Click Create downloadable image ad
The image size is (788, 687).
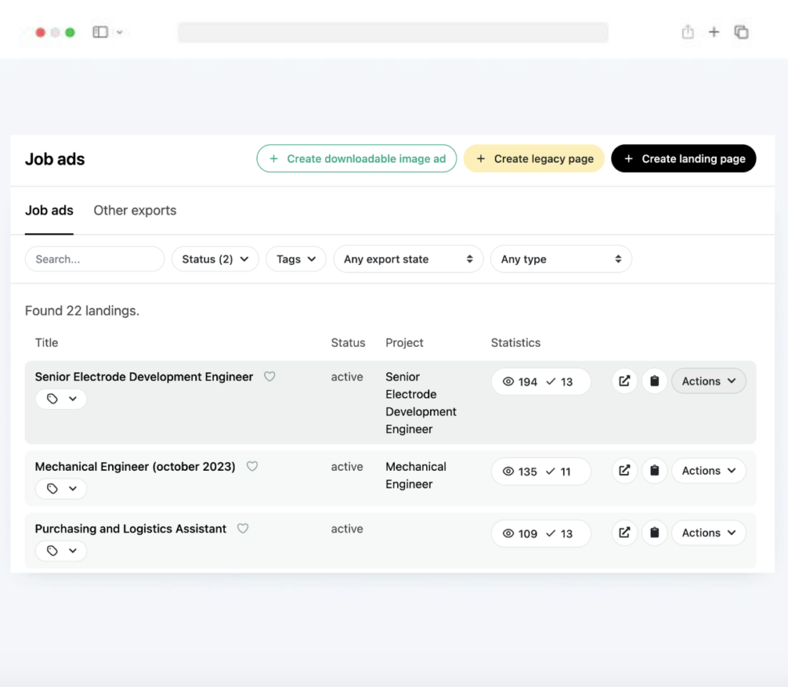coord(356,159)
